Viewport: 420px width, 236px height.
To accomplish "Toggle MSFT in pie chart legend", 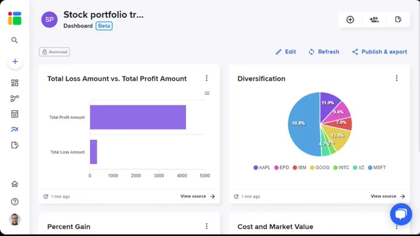I will click(377, 168).
